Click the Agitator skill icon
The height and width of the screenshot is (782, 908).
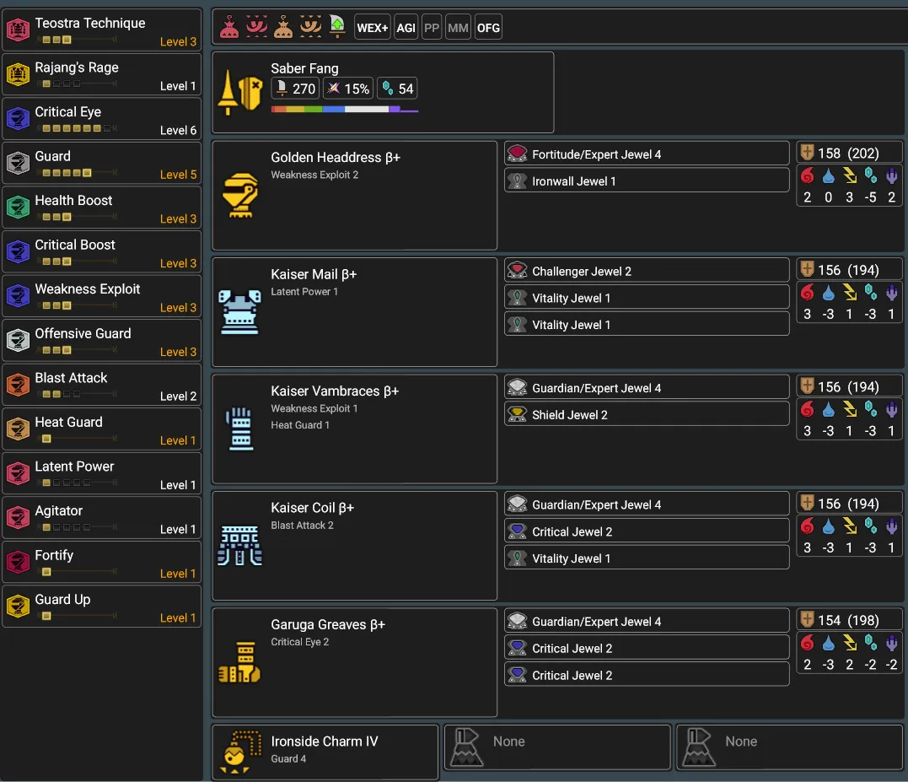click(18, 517)
